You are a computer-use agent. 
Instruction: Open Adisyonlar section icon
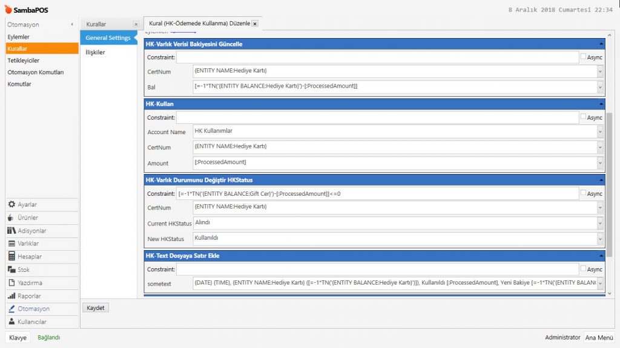pyautogui.click(x=12, y=231)
